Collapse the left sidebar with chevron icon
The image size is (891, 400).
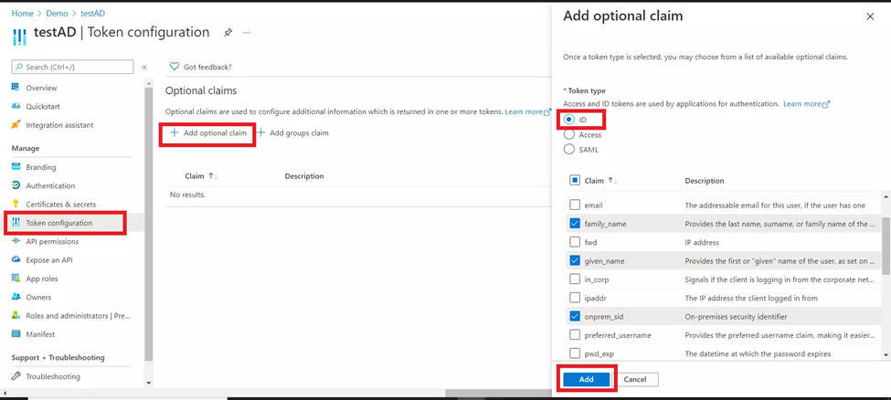tap(144, 67)
